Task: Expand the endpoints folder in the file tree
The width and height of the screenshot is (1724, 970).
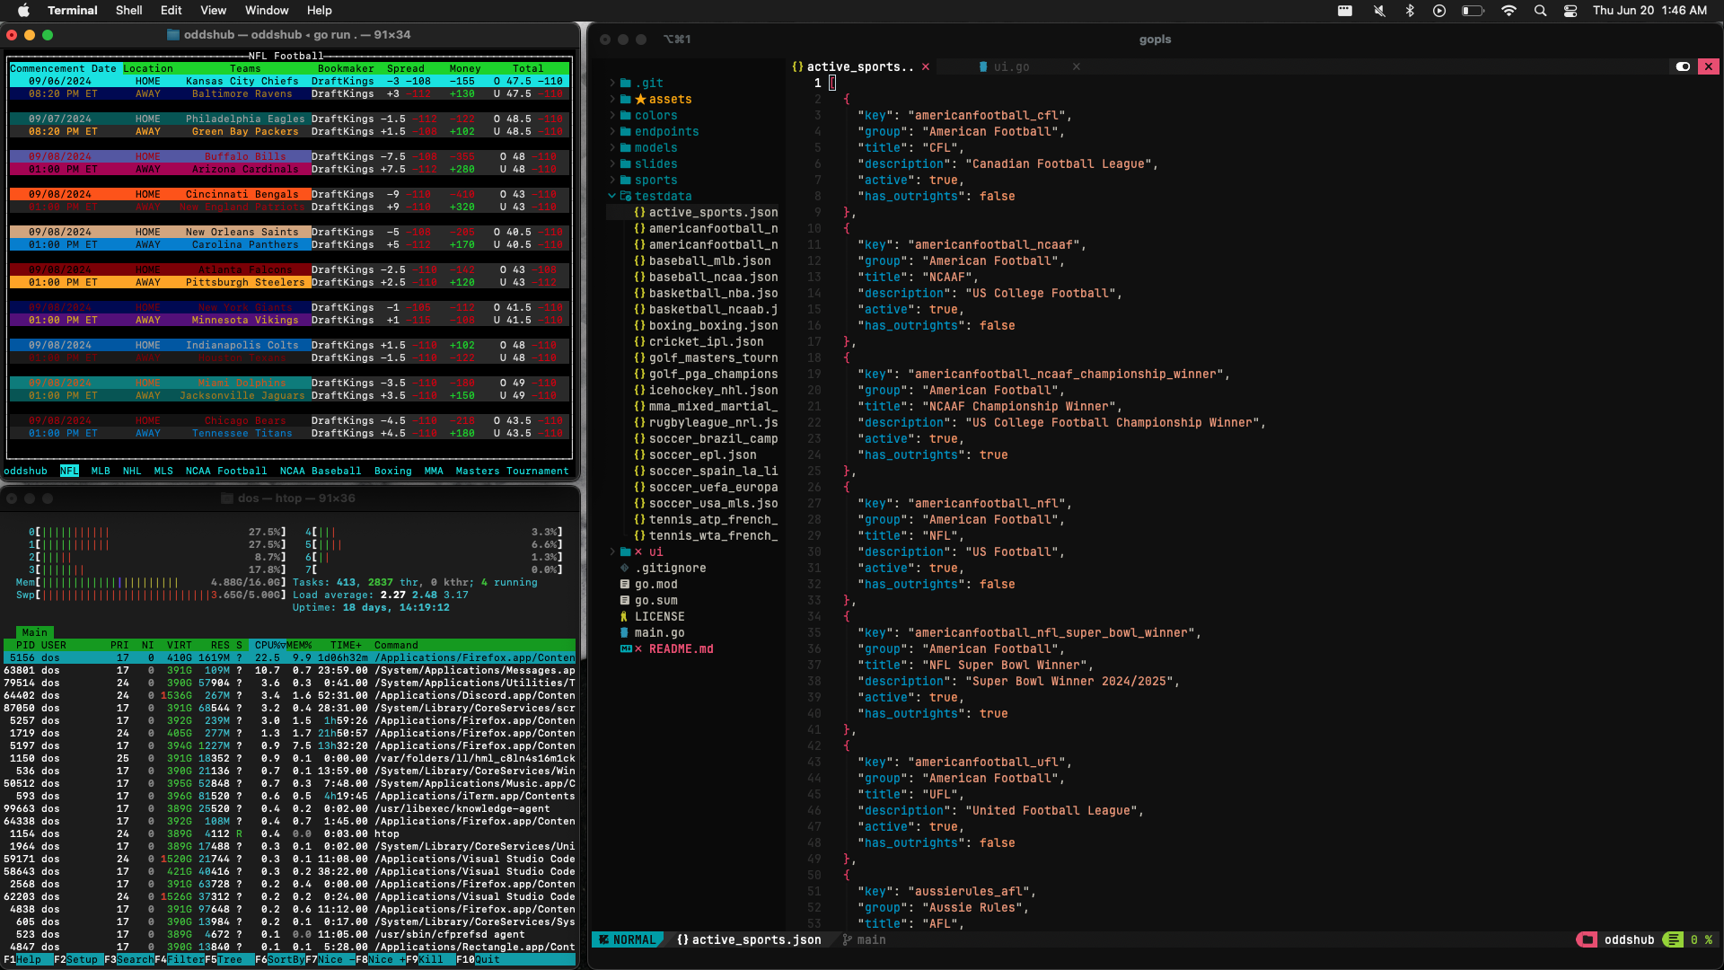Action: pyautogui.click(x=613, y=131)
